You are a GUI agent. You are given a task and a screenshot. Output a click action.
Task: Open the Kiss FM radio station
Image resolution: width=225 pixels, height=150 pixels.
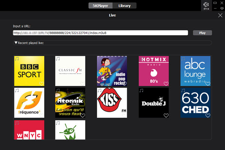(112, 103)
